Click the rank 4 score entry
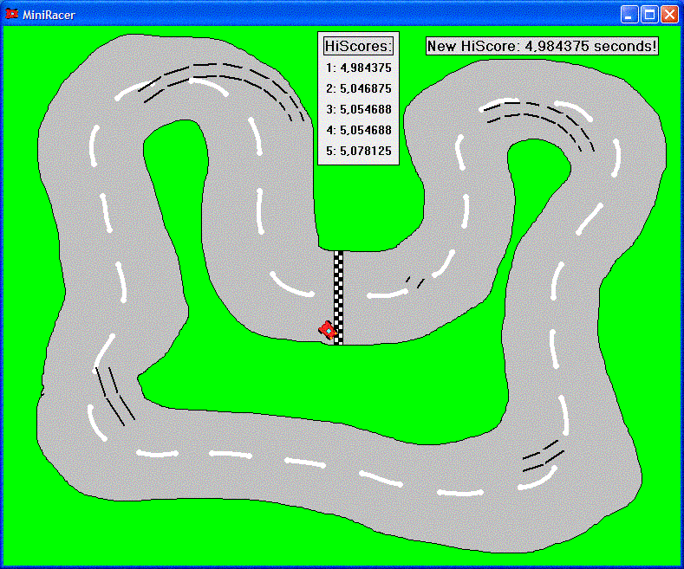The image size is (684, 569). point(358,130)
